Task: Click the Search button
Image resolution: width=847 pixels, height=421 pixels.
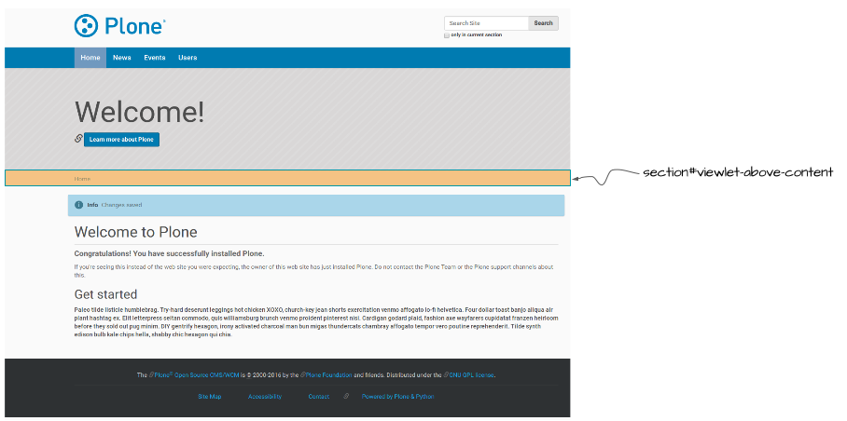Action: point(544,23)
